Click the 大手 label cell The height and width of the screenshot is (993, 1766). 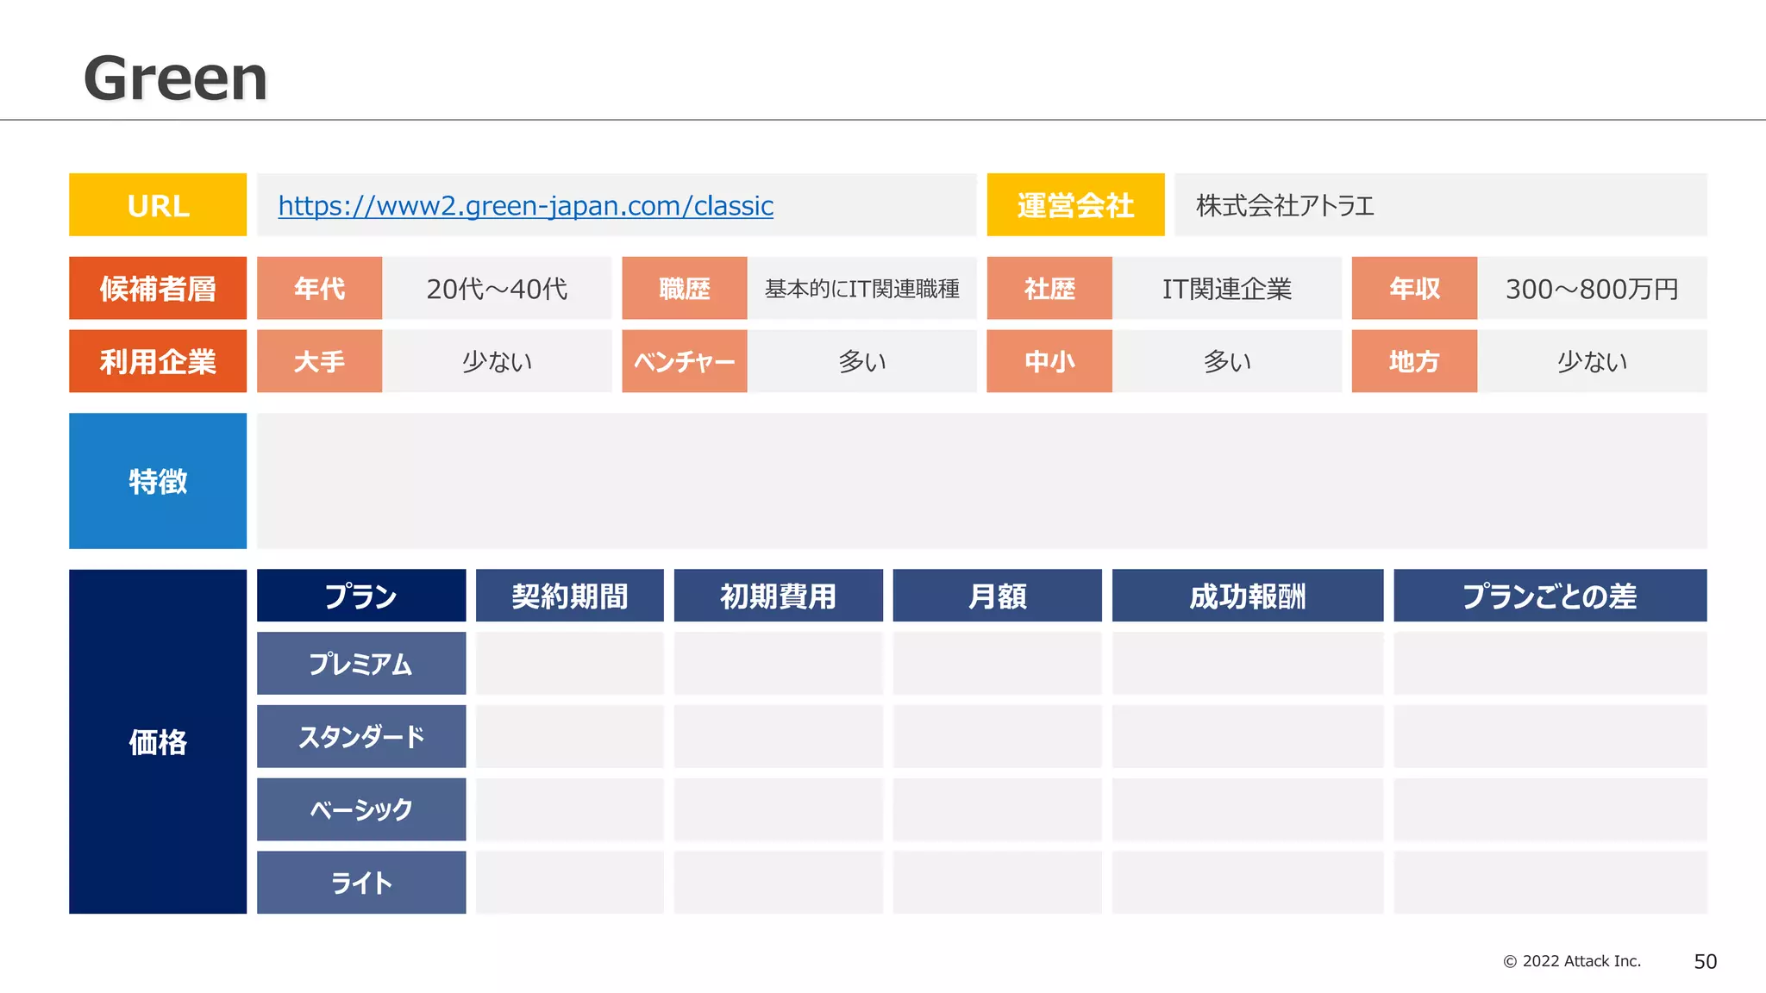click(x=319, y=361)
